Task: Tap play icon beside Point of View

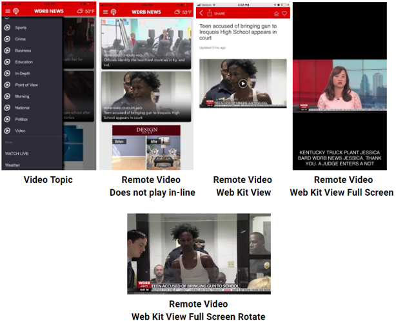Action: (x=7, y=85)
